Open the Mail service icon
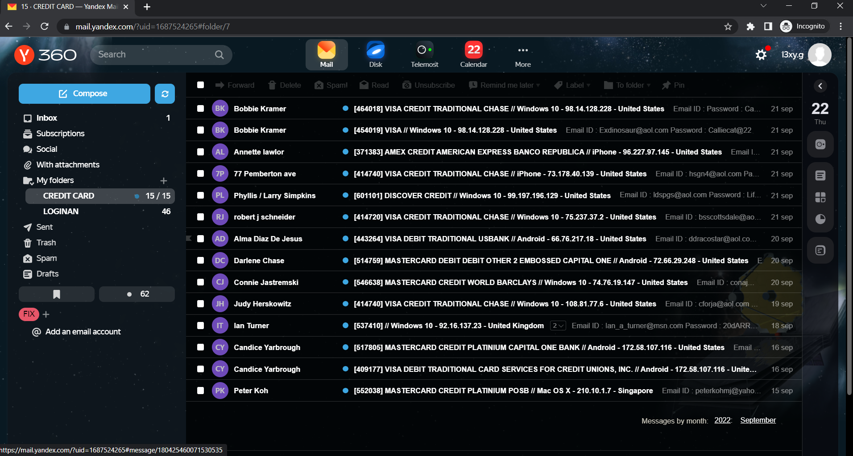Image resolution: width=853 pixels, height=456 pixels. [327, 54]
